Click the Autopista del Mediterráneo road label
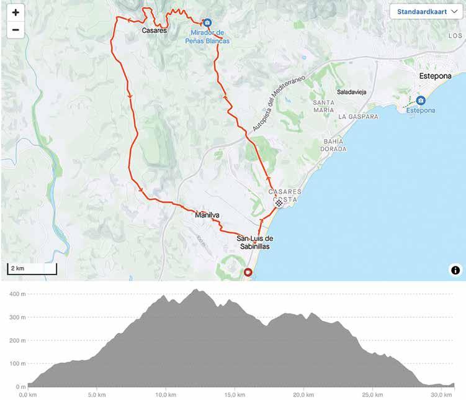 click(279, 103)
